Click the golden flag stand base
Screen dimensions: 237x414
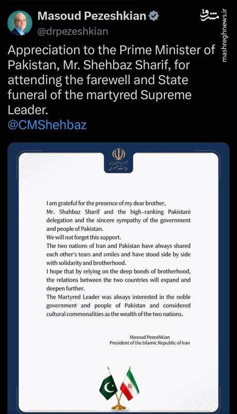119,407
